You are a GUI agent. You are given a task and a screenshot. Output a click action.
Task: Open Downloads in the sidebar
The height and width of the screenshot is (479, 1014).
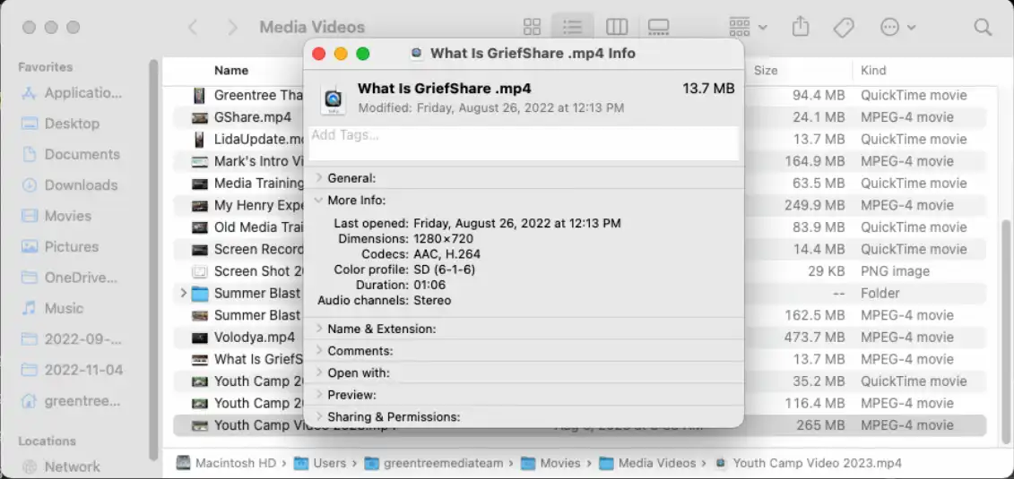(x=81, y=185)
